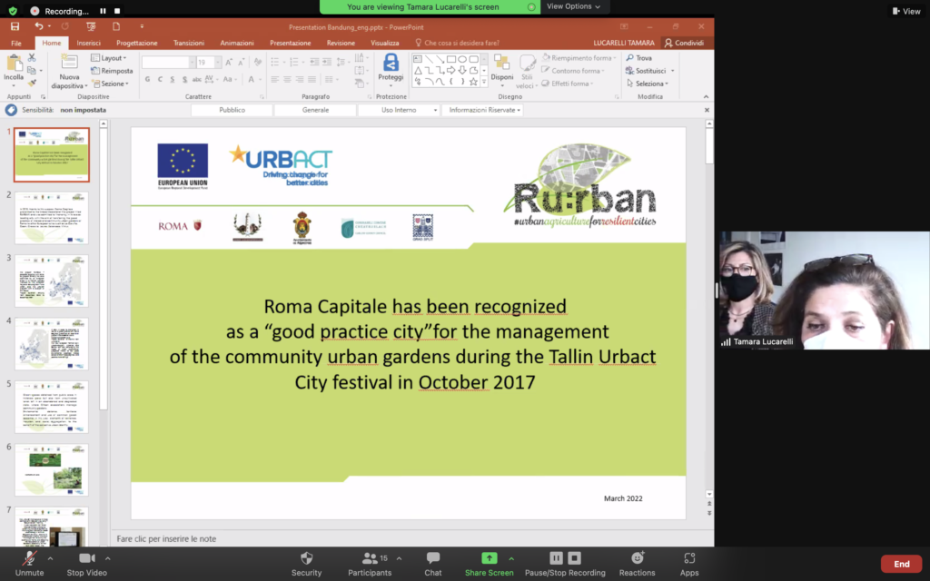The image size is (930, 581).
Task: Pause or stop the recording
Action: [x=565, y=558]
